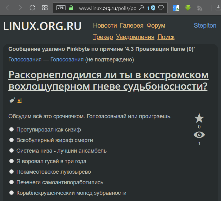
Task: Open the ad blocker shield icon
Action: click(x=153, y=8)
